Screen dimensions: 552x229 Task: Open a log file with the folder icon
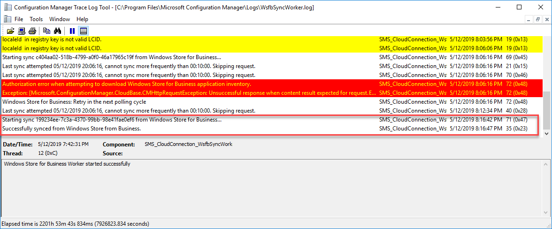10,30
